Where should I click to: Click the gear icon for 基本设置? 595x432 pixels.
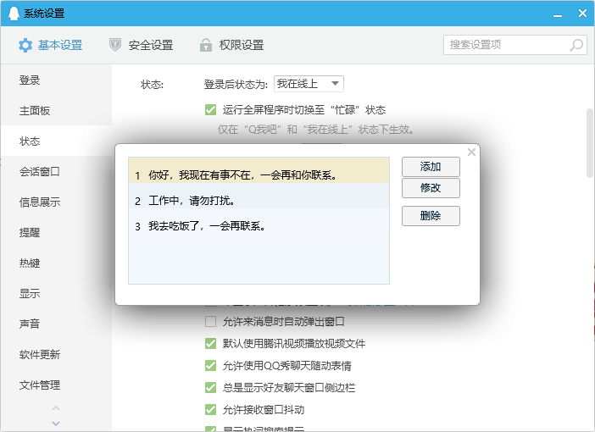click(x=25, y=45)
